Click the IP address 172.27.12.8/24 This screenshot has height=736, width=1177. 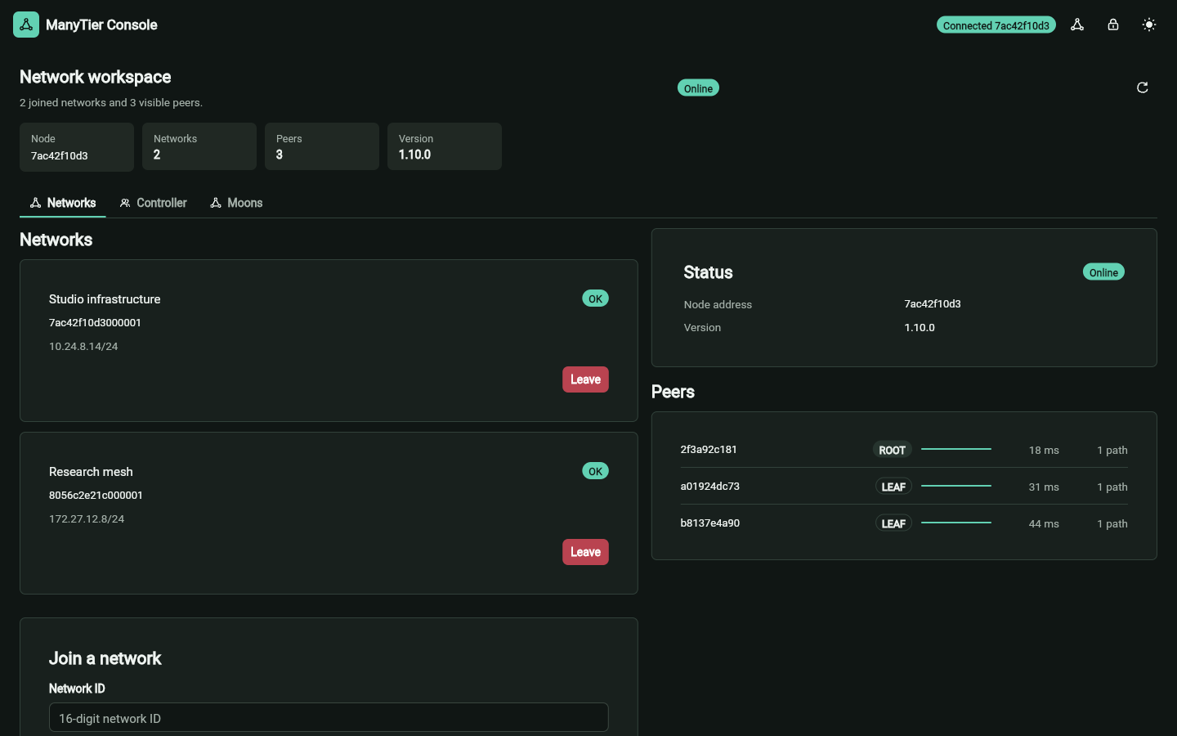click(87, 518)
